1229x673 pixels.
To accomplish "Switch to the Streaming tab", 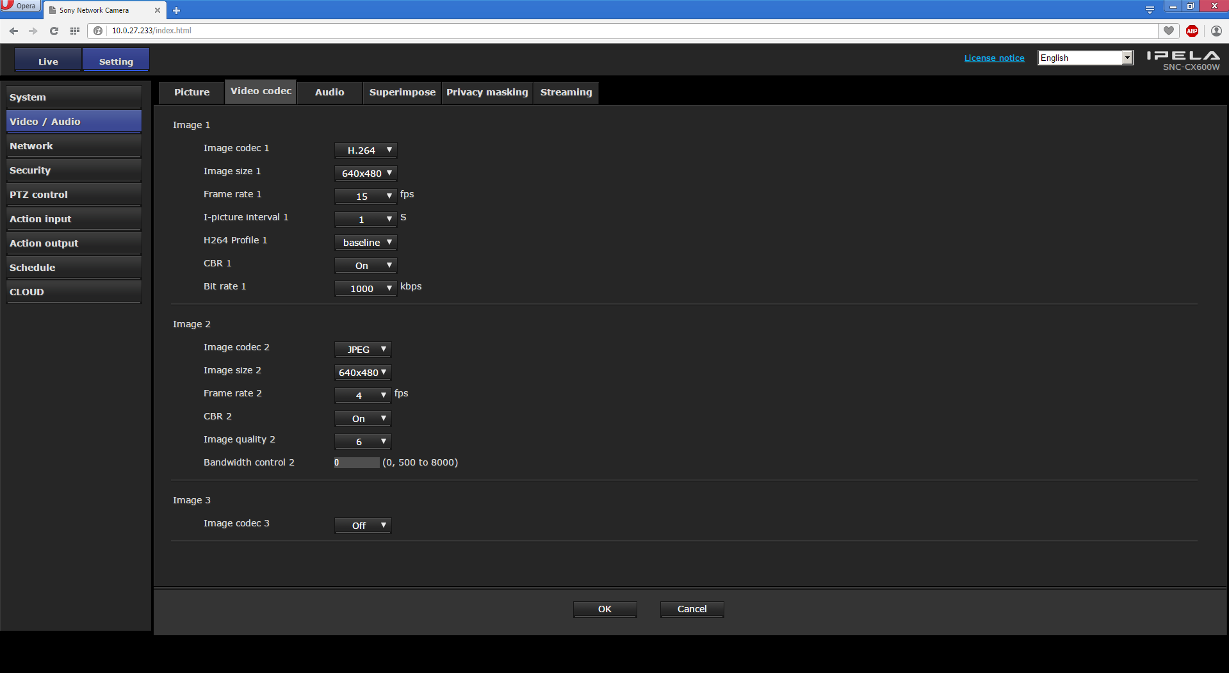I will click(566, 92).
